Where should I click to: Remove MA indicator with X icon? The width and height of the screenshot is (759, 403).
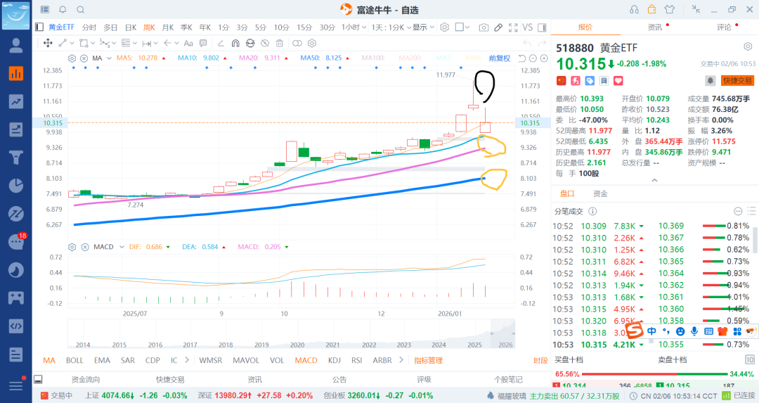84,58
